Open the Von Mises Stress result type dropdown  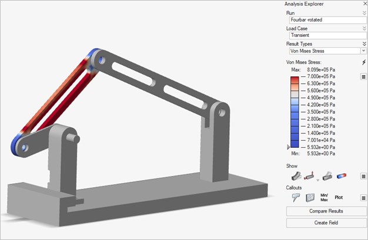click(x=363, y=51)
